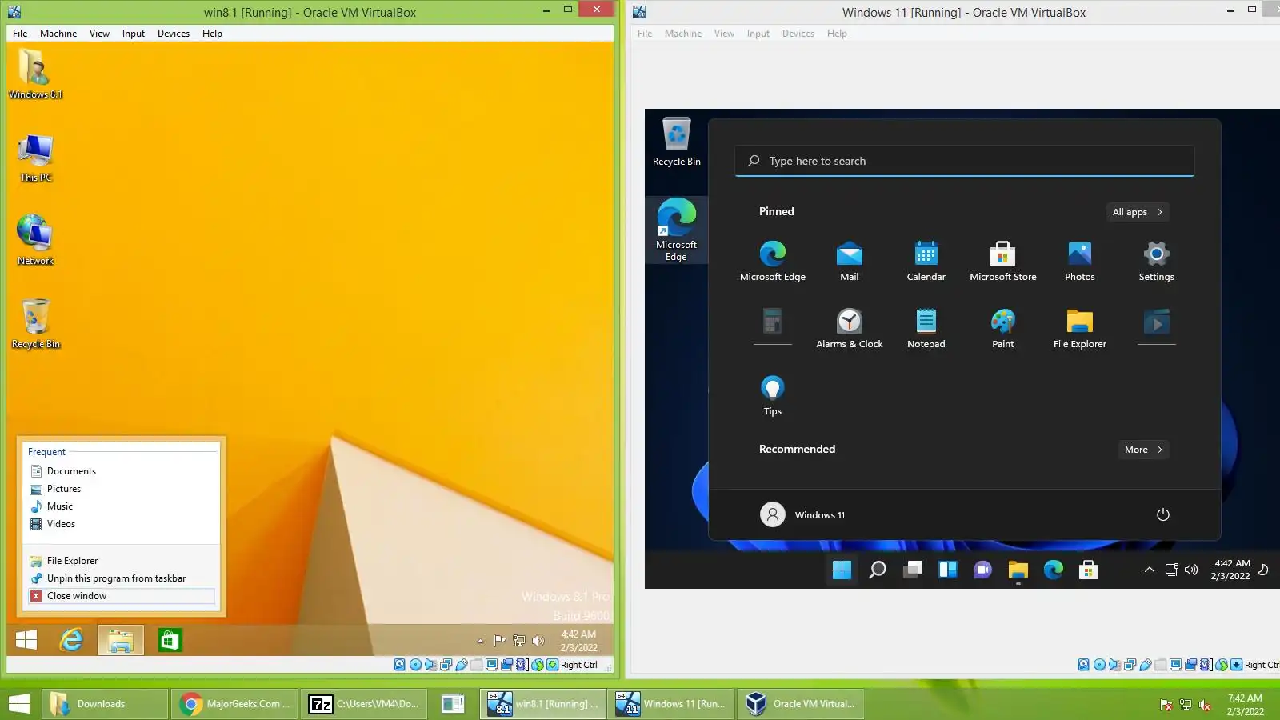This screenshot has width=1280, height=720.
Task: Open Tips from Windows 11 pinned apps
Action: click(x=773, y=396)
